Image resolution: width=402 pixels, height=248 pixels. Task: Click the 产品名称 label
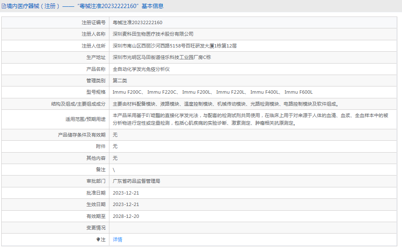coord(96,69)
